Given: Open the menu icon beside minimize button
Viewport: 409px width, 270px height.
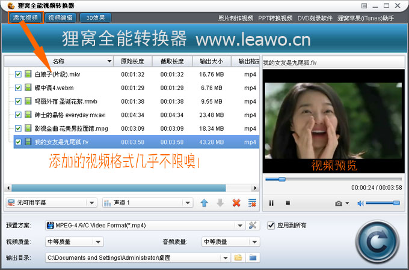Looking at the screenshot, I should point(364,6).
